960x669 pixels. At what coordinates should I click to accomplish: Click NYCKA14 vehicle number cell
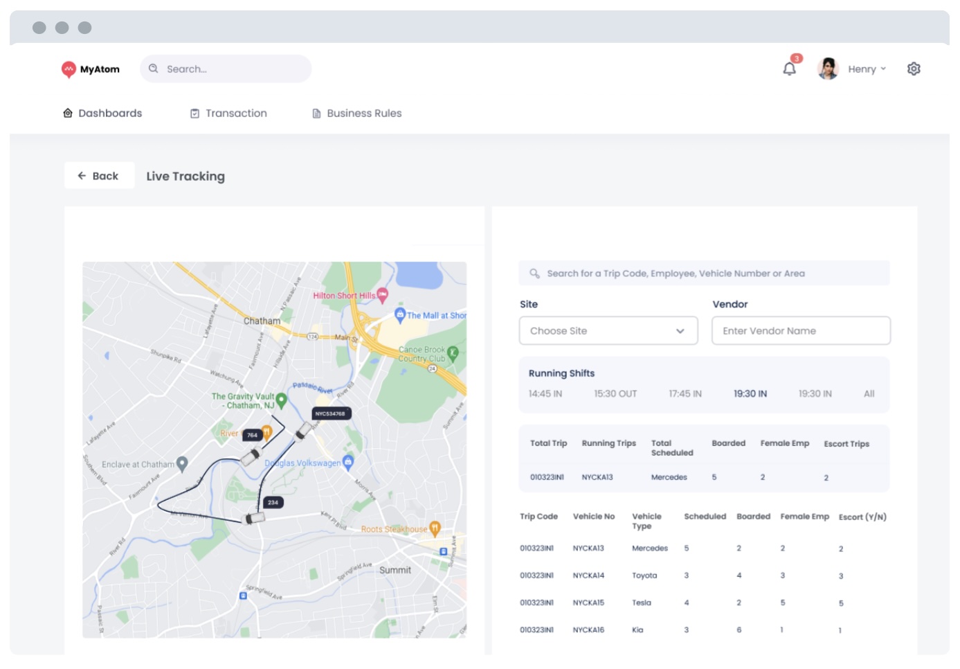588,576
